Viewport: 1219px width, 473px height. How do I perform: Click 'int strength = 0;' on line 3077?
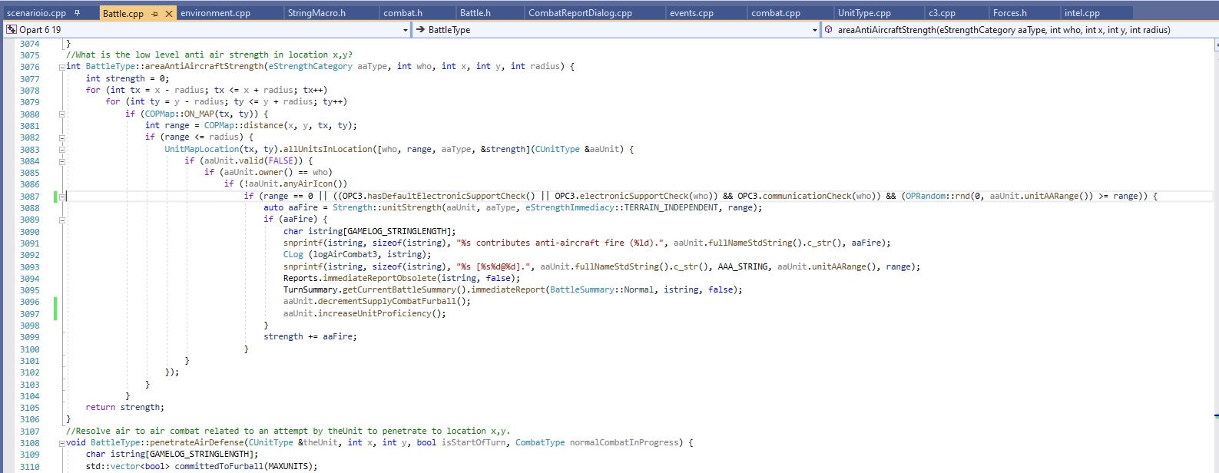(x=128, y=78)
